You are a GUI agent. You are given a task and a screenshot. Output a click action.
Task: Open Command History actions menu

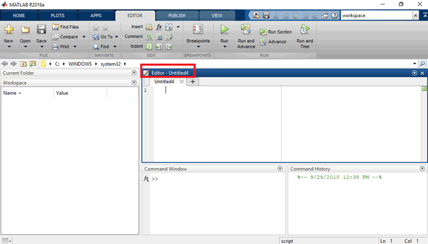(422, 169)
